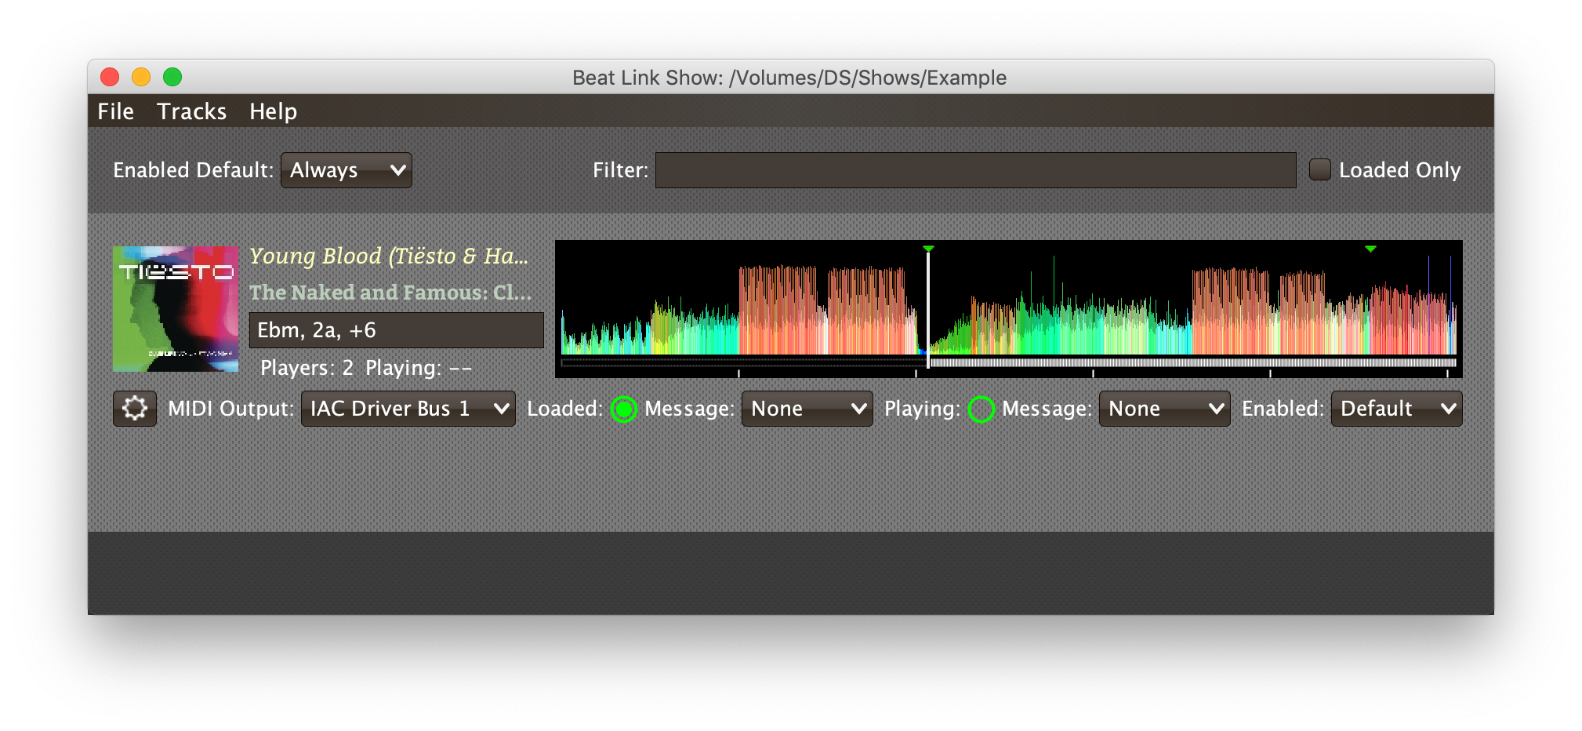Close the Beat Link Show window
The width and height of the screenshot is (1582, 731).
coord(110,77)
